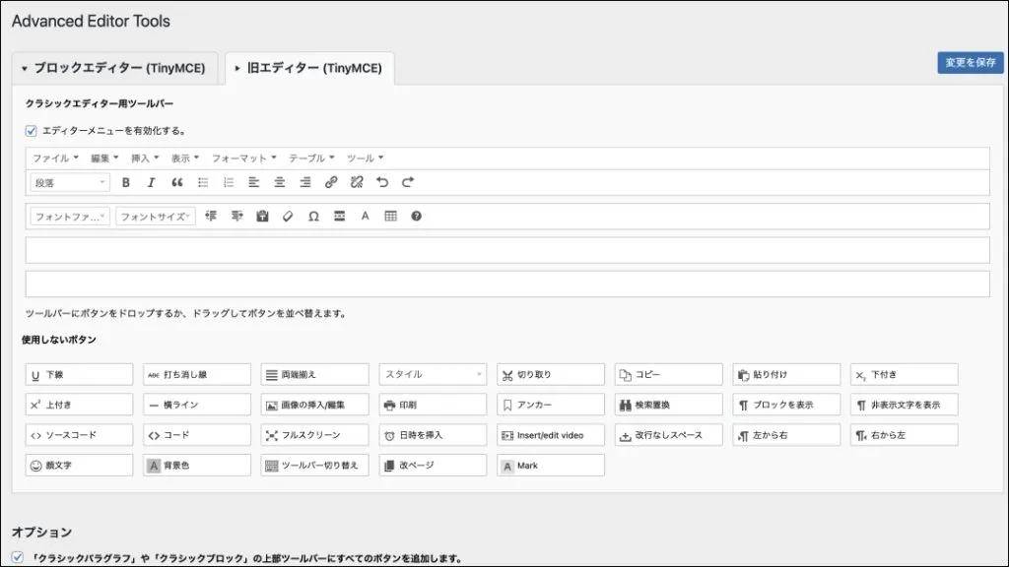The image size is (1009, 567).
Task: Select the 日時を挿入 button
Action: (x=433, y=434)
